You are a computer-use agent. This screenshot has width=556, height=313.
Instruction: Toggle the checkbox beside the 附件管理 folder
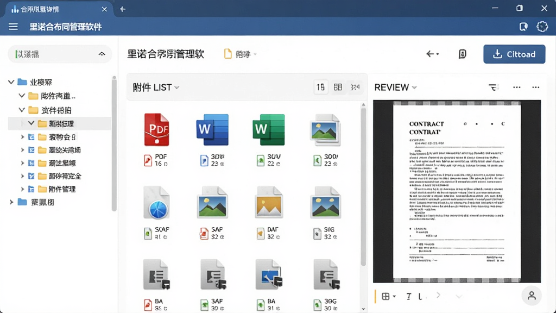tap(31, 189)
